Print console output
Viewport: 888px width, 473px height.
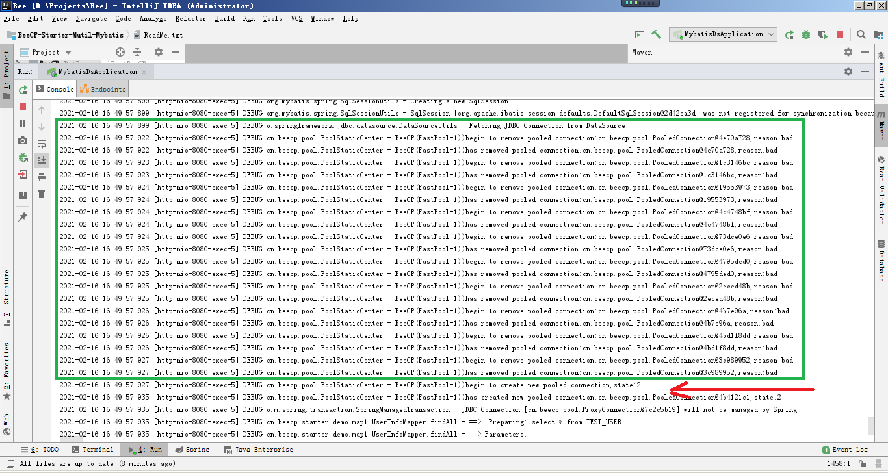click(x=42, y=177)
